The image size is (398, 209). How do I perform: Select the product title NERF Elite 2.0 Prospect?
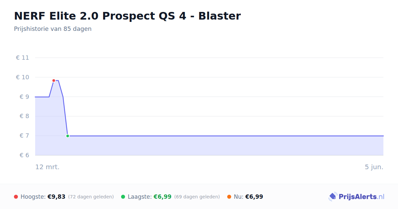(127, 16)
